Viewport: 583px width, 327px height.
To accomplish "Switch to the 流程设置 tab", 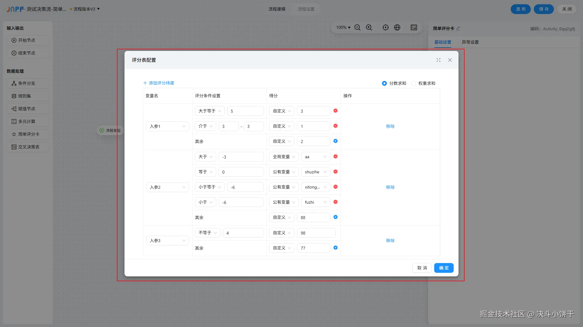I will tap(306, 9).
